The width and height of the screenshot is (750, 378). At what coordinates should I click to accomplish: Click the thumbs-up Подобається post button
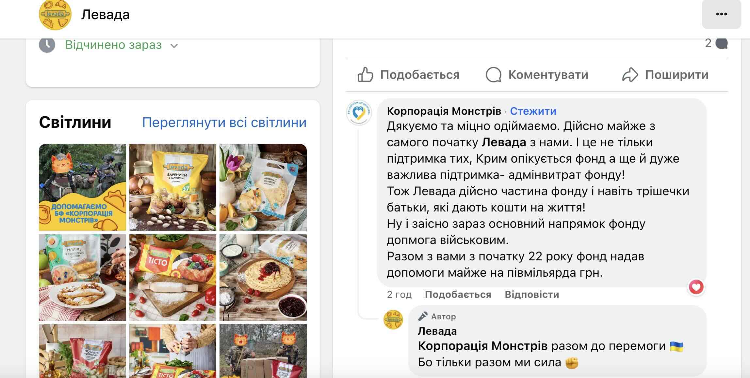click(408, 75)
